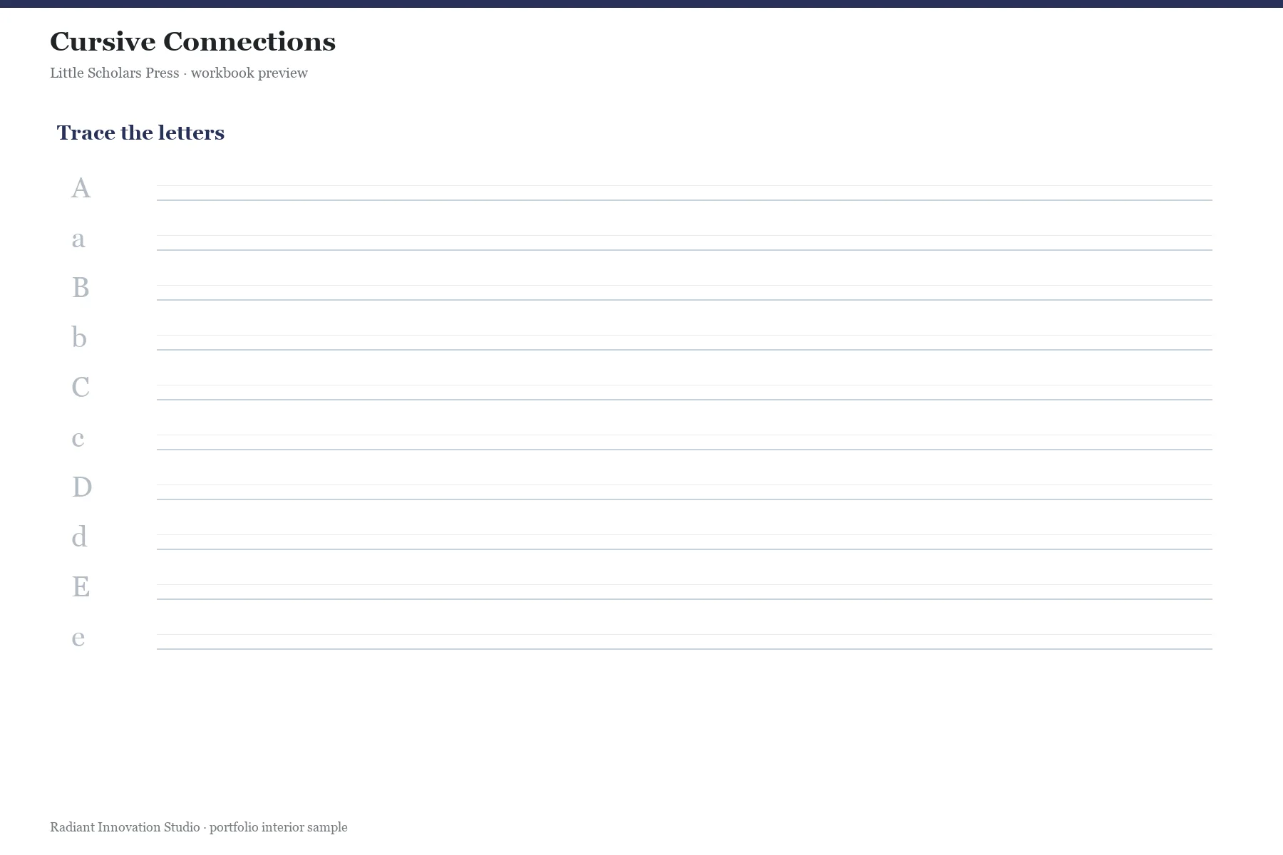
Task: Click the writing line beside uppercase D
Action: click(x=684, y=492)
